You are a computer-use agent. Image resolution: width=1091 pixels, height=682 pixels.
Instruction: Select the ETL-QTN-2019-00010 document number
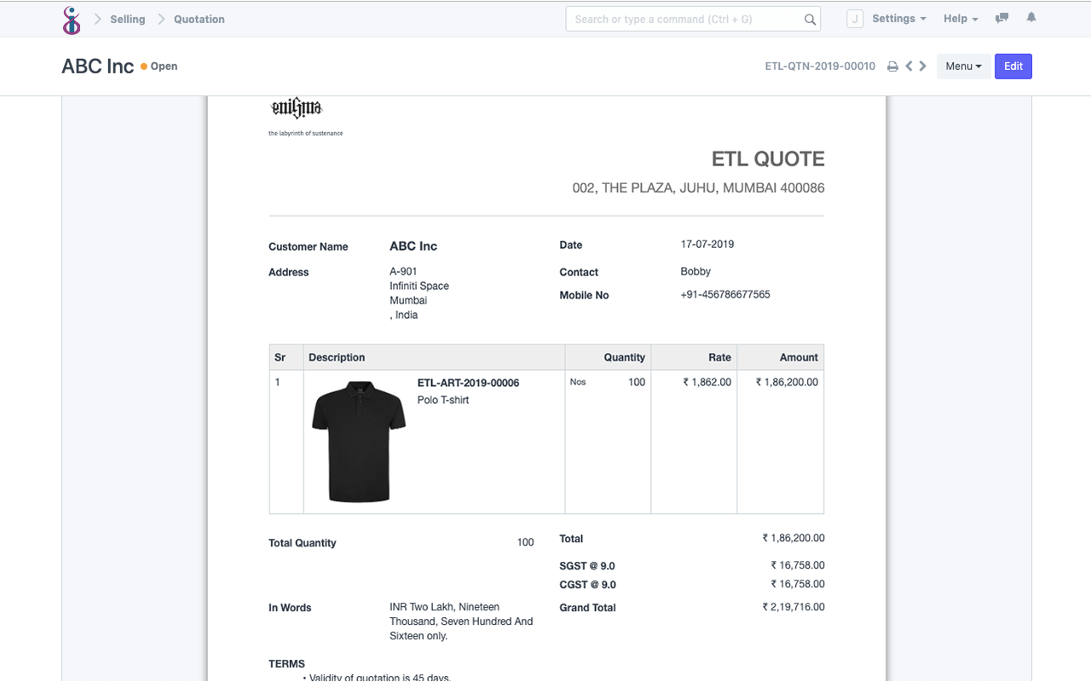coord(820,66)
